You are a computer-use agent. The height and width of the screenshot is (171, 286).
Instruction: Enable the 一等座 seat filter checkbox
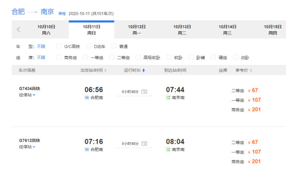[85, 57]
